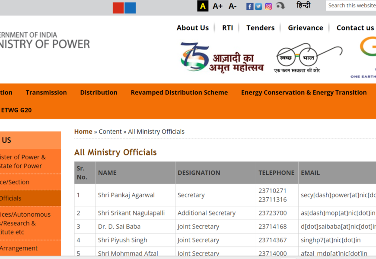Image resolution: width=376 pixels, height=259 pixels.
Task: Open the About Us menu
Action: coord(192,28)
